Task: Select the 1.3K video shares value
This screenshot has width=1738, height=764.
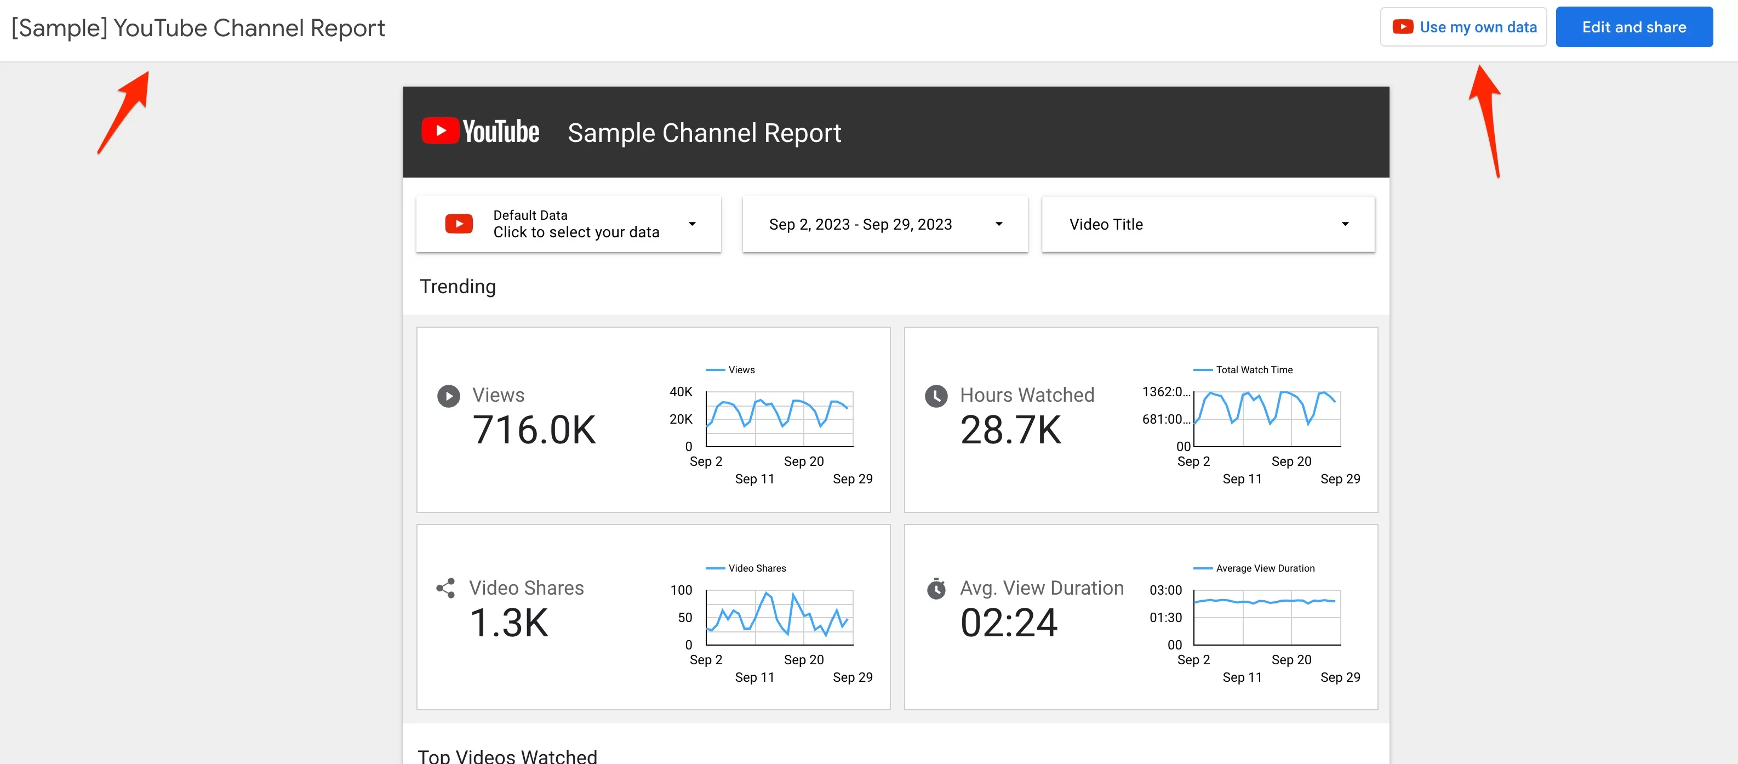Action: pyautogui.click(x=508, y=623)
